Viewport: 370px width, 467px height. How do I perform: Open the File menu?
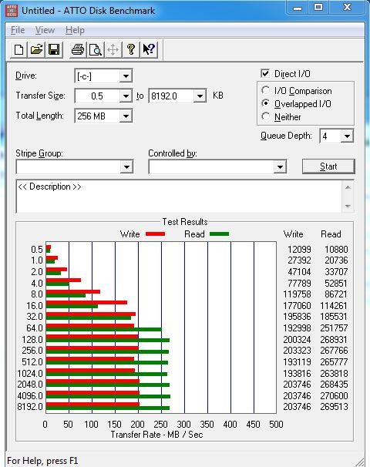pyautogui.click(x=18, y=30)
